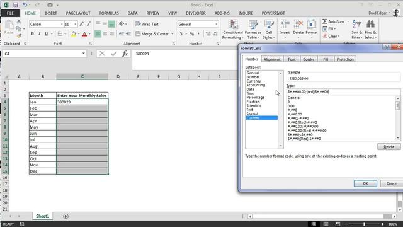
Task: Open Cell Styles gallery
Action: [269, 30]
